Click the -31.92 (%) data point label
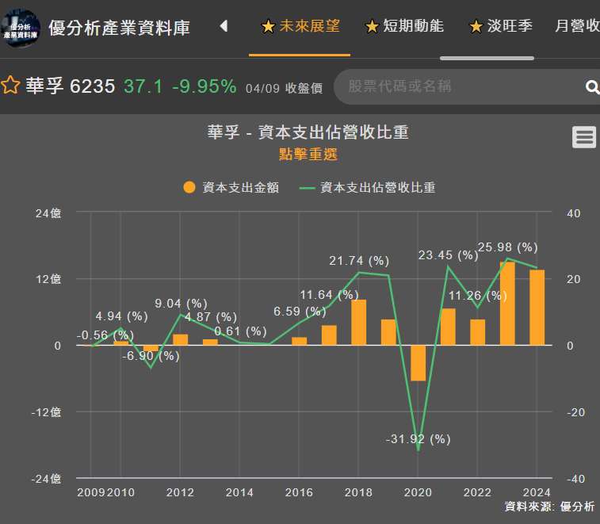Viewport: 600px width, 524px height. coord(418,438)
